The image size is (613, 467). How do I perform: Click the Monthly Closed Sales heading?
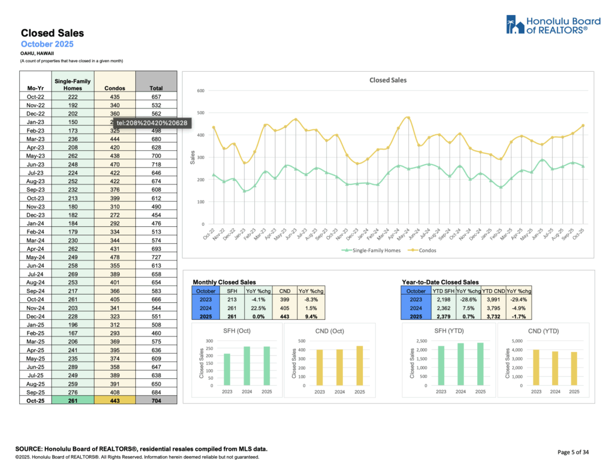click(x=224, y=281)
